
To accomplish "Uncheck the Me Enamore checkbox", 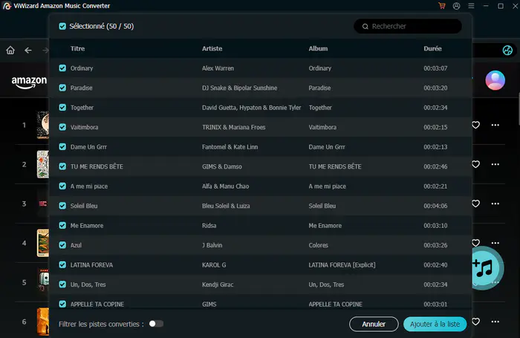I will 62,225.
